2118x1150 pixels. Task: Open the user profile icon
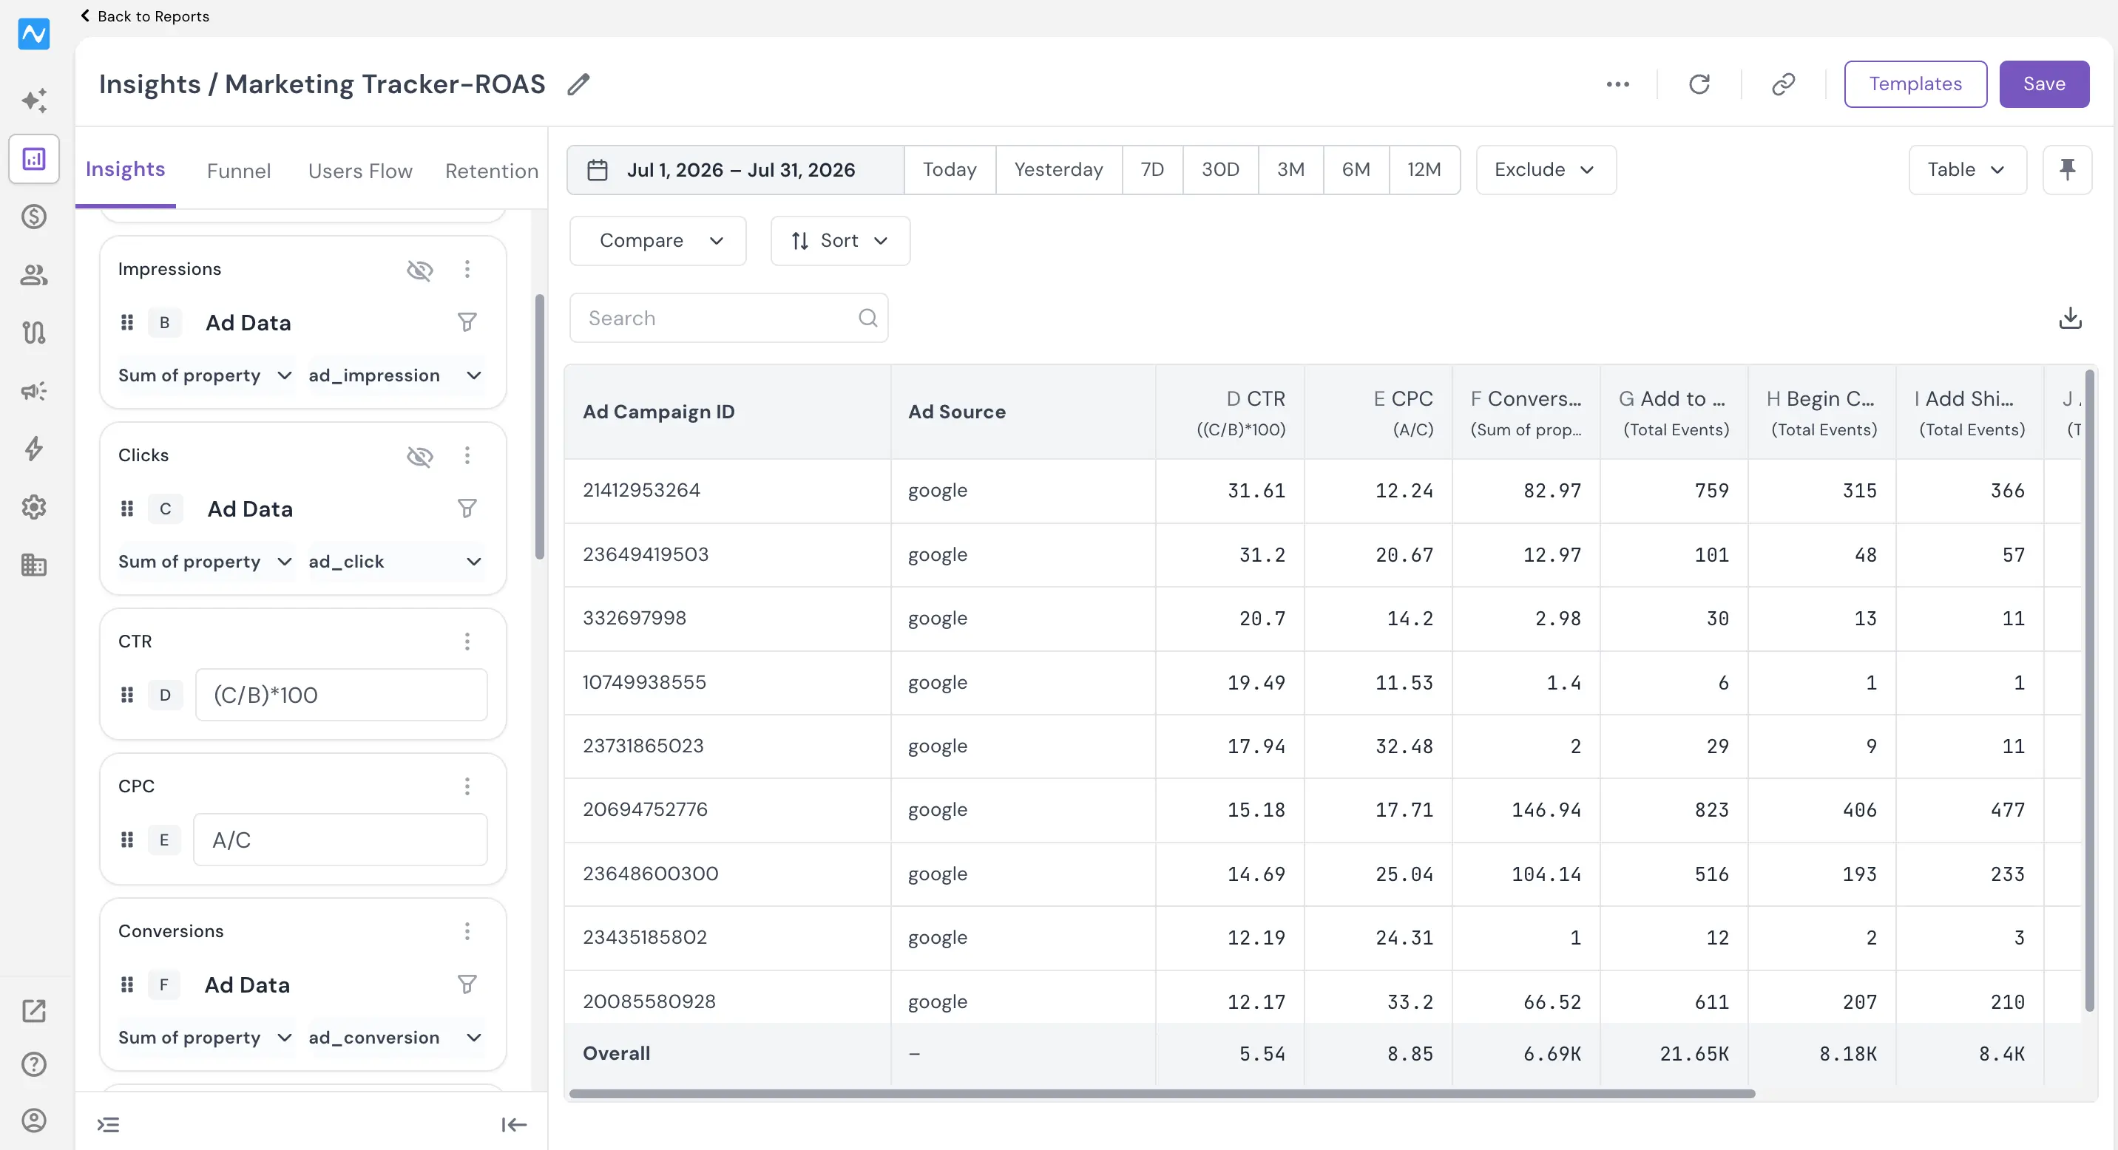coord(34,1120)
